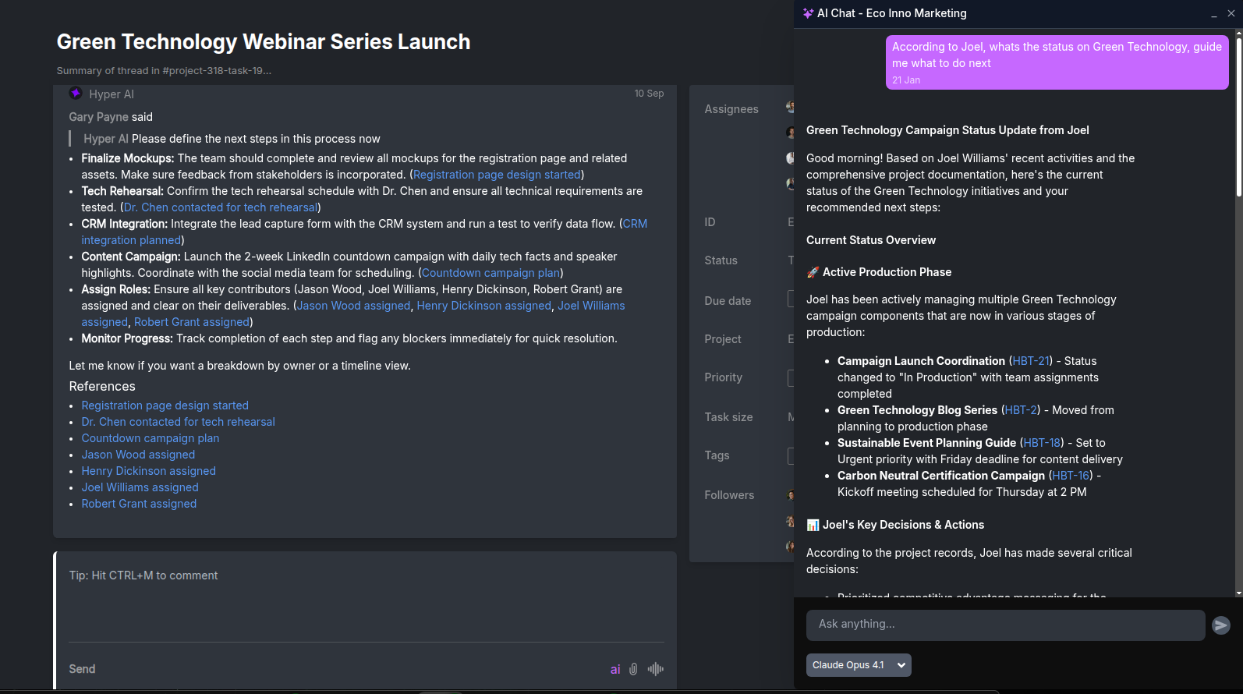This screenshot has height=694, width=1243.
Task: Click the Ask anything input field
Action: point(1004,625)
